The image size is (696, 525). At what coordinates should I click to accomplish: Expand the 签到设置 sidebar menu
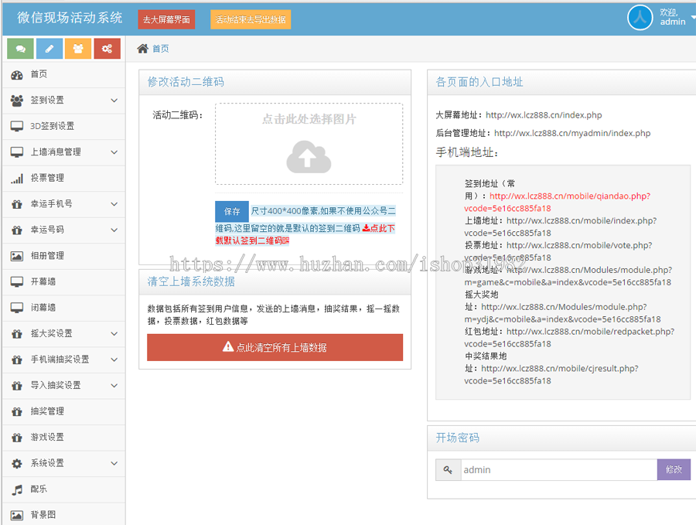[114, 101]
